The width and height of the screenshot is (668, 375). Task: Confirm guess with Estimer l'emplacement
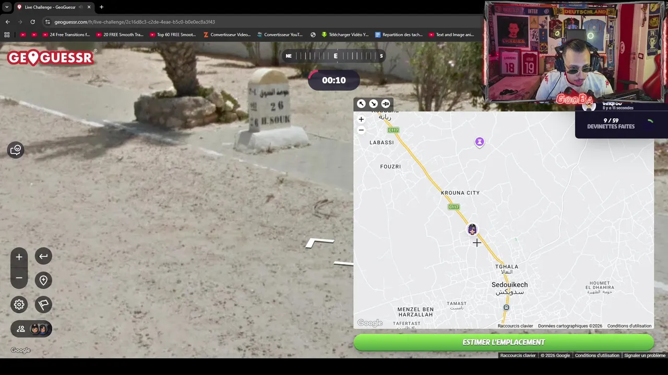[x=504, y=342]
